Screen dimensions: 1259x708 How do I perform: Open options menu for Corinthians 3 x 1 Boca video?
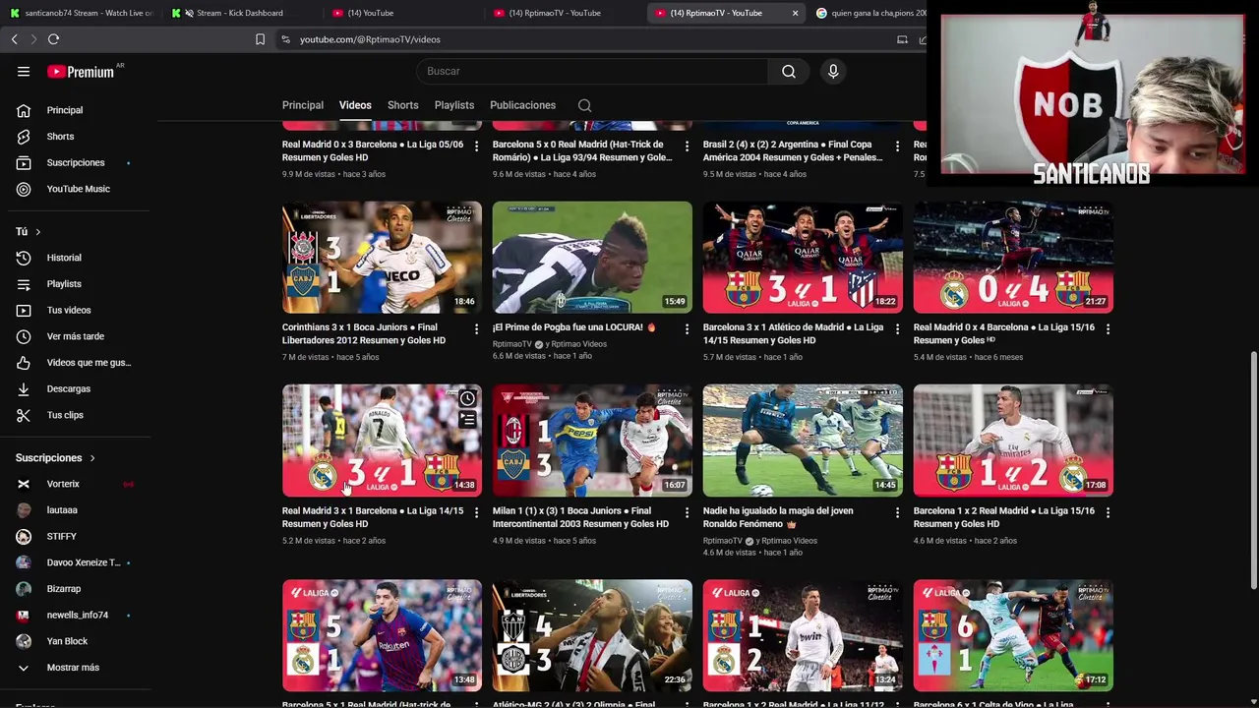coord(476,328)
